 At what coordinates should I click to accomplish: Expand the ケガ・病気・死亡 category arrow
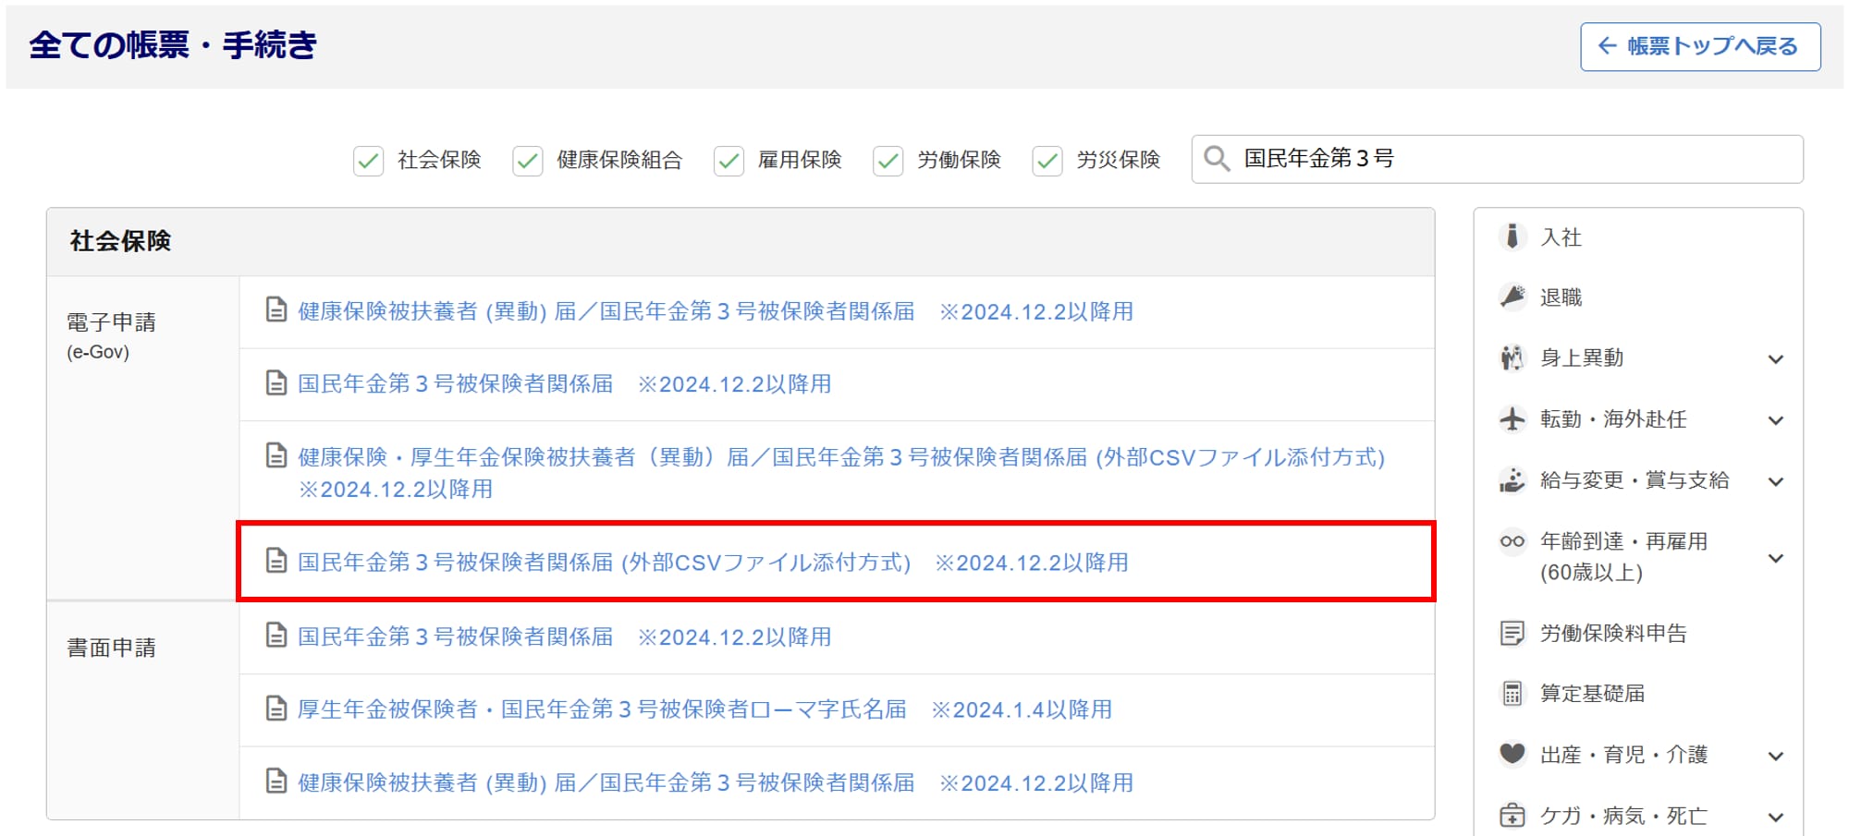coord(1775,817)
